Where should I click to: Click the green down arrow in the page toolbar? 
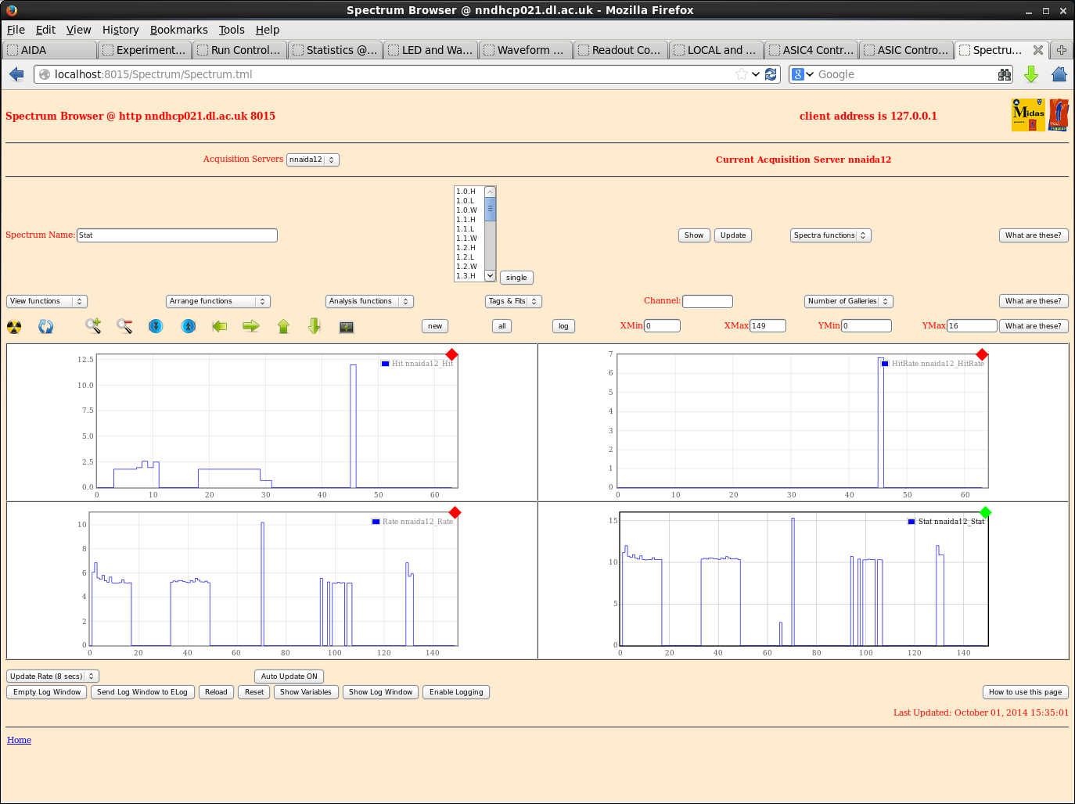[x=315, y=326]
